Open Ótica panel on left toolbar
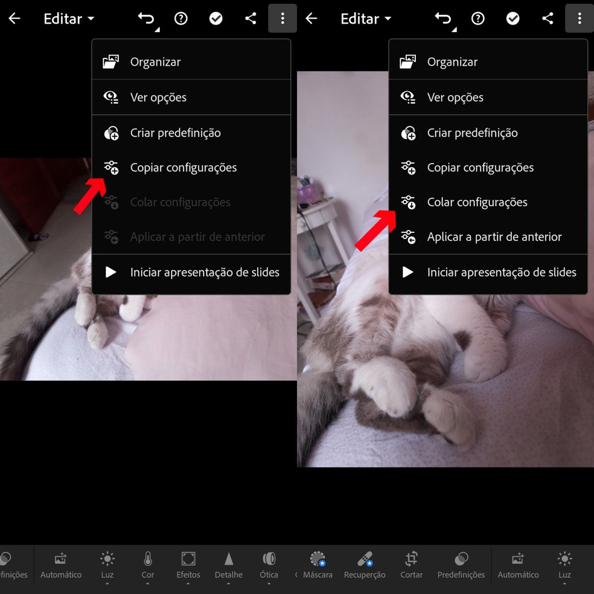The height and width of the screenshot is (594, 594). [269, 565]
